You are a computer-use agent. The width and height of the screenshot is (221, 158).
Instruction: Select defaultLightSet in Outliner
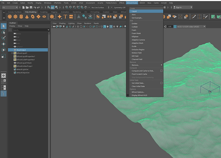22,69
